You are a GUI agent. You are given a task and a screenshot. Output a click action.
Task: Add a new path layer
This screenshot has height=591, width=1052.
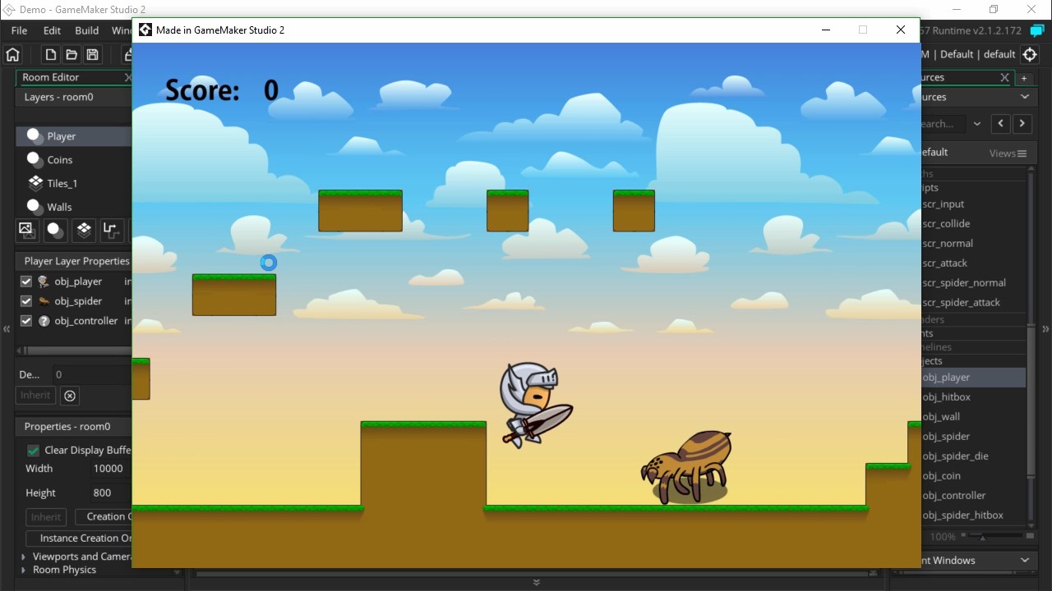[x=111, y=231]
